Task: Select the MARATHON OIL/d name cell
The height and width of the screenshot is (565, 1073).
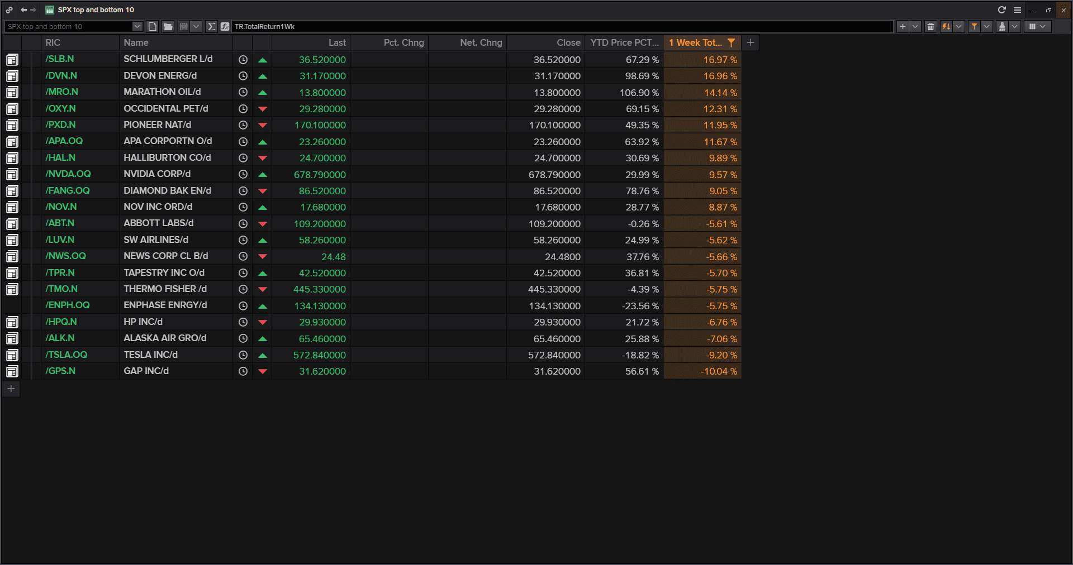Action: 176,92
